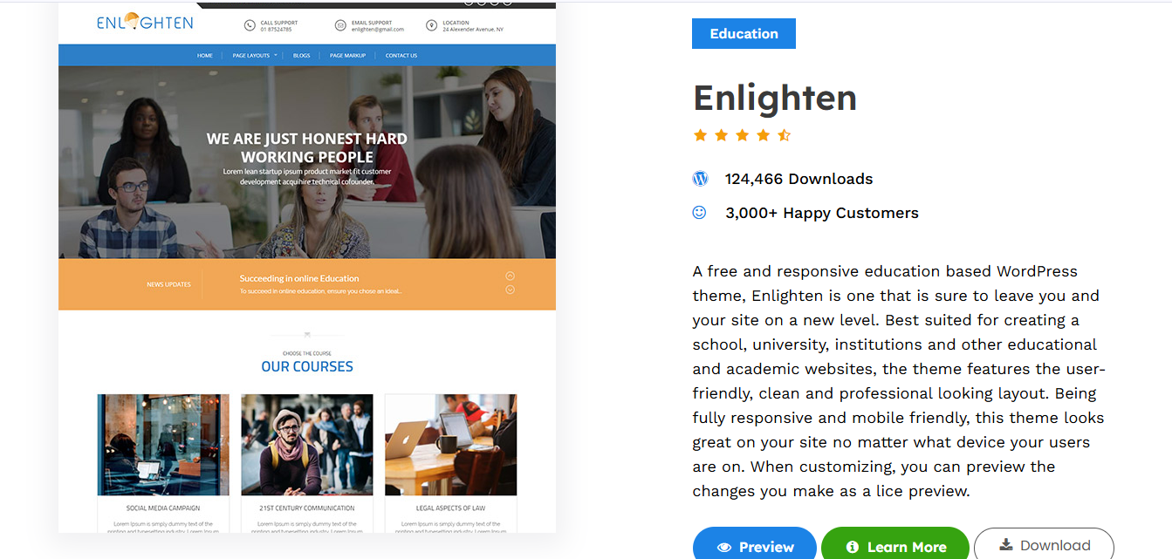1172x559 pixels.
Task: Click the phone Call Support icon
Action: click(x=250, y=26)
